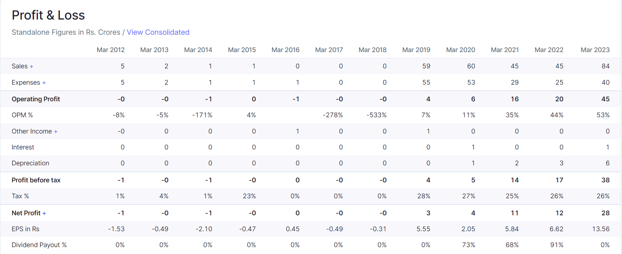This screenshot has width=622, height=254.
Task: Click the Mar 2018 OPM value -533%
Action: click(376, 115)
